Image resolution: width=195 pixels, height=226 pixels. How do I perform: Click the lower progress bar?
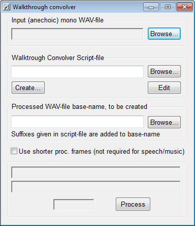96,187
